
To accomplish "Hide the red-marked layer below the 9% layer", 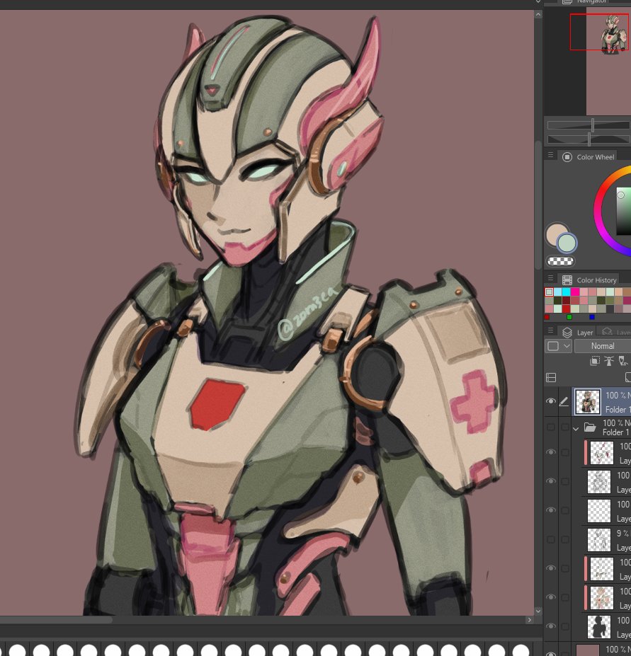I will (x=551, y=568).
